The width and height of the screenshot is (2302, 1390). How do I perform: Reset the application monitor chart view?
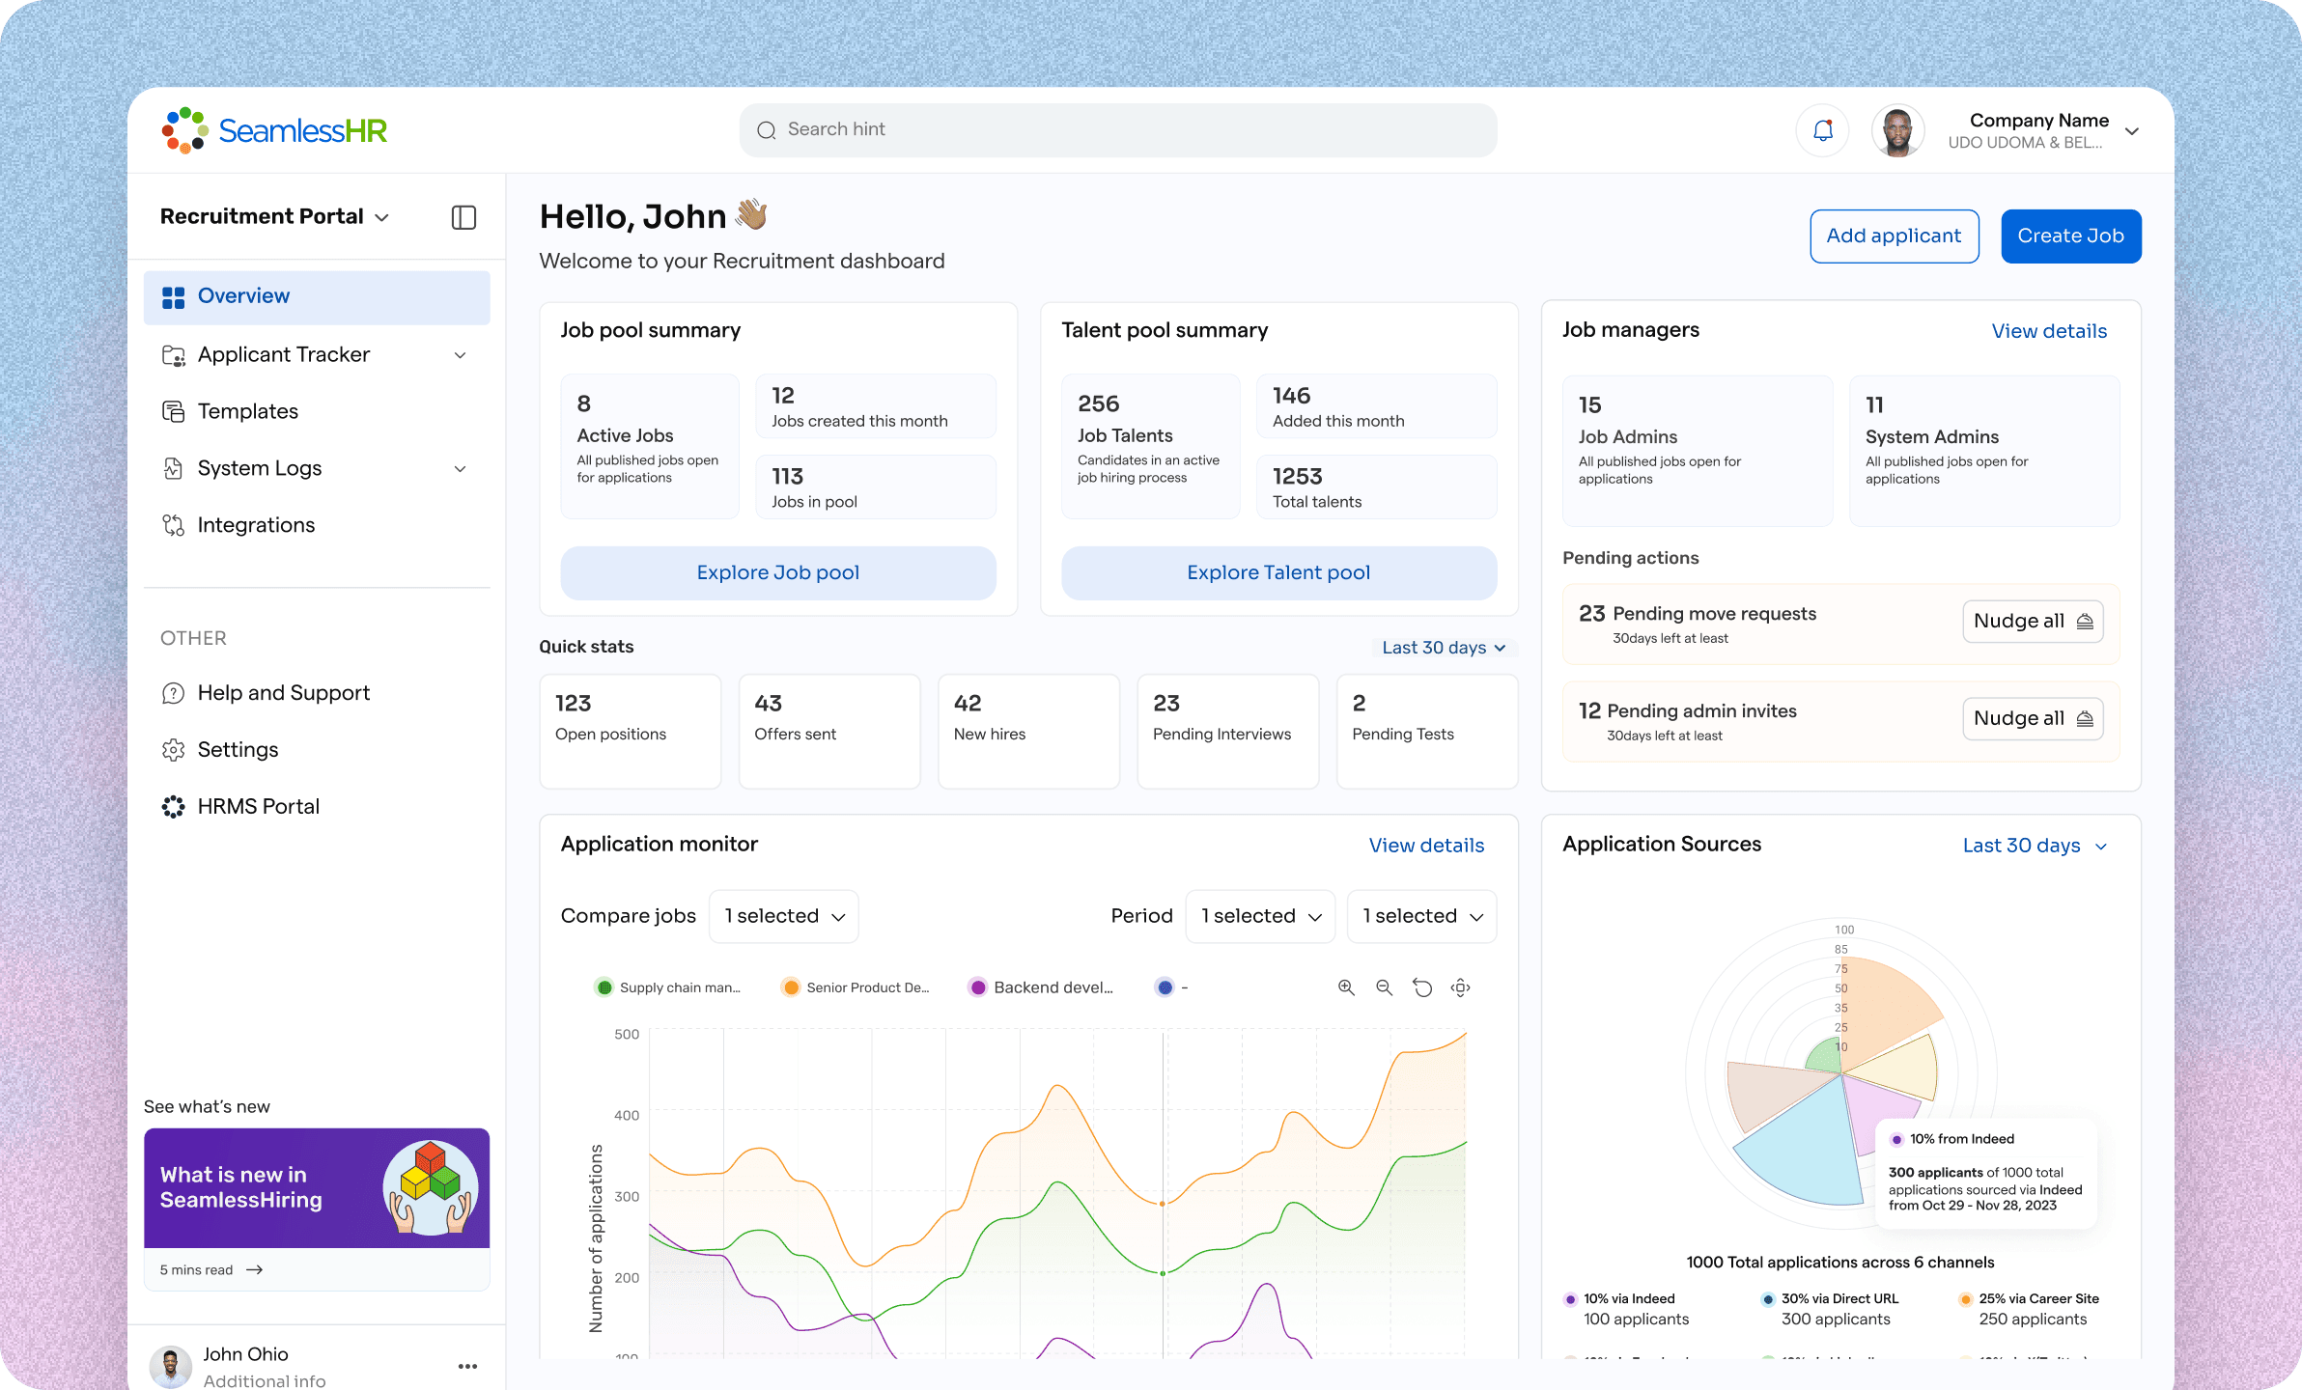tap(1422, 987)
